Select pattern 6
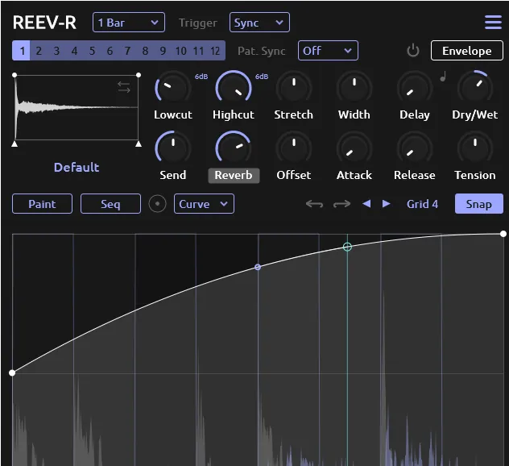 click(x=110, y=51)
